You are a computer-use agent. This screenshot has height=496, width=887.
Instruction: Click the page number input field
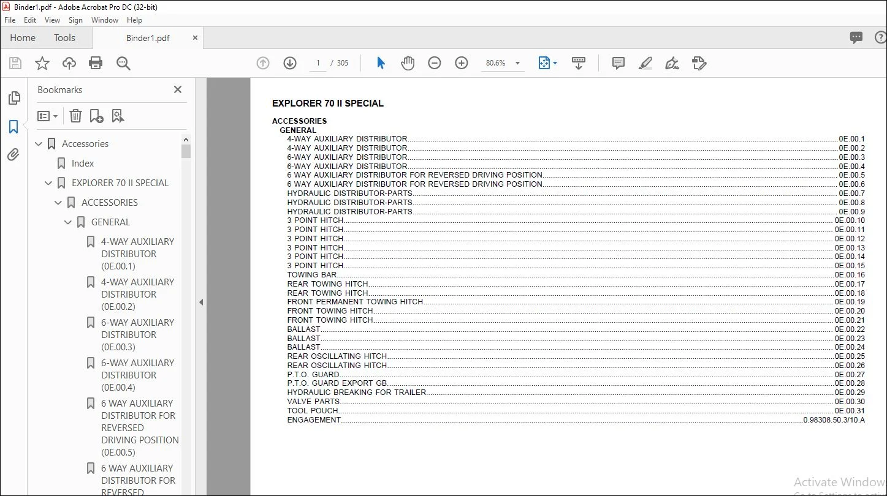[318, 63]
